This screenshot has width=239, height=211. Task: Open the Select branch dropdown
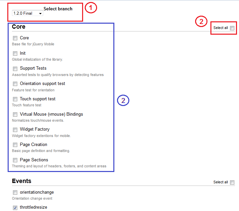(x=27, y=13)
